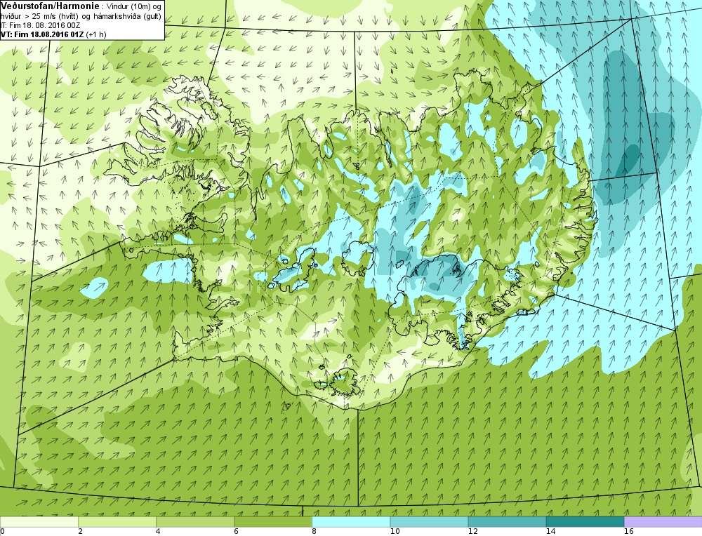This screenshot has height=536, width=702.
Task: Click the "Veðurstofan/Harmonie" title text
Action: pos(49,6)
